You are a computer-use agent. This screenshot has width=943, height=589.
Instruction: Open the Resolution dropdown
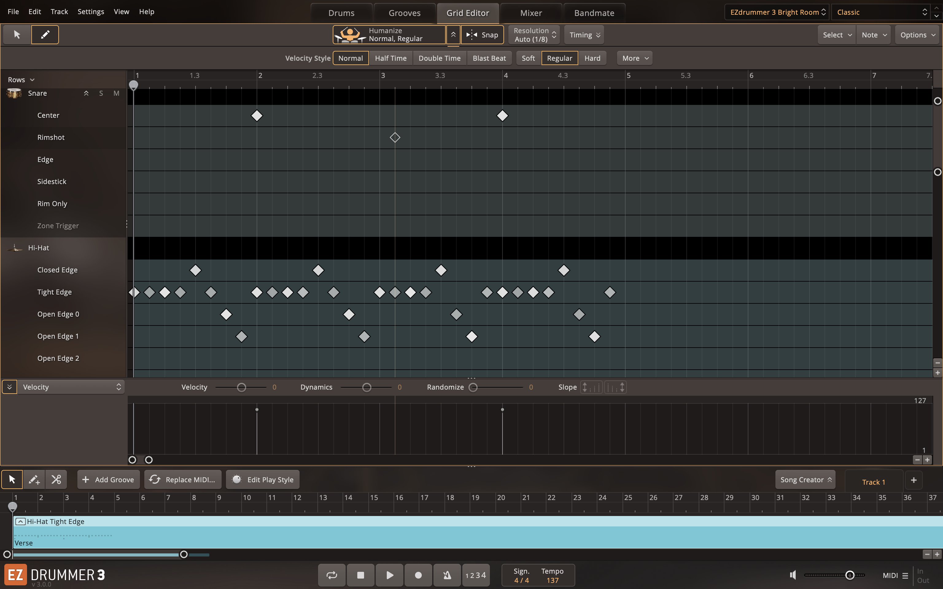point(534,35)
